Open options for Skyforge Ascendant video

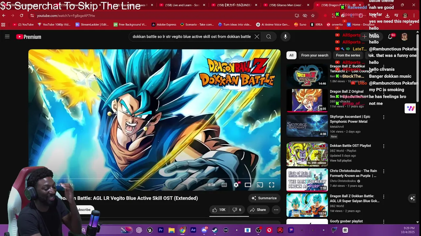point(384,117)
